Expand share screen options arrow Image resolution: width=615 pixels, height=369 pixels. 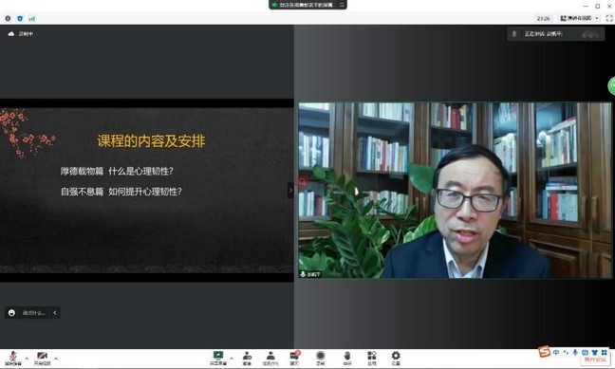point(232,359)
